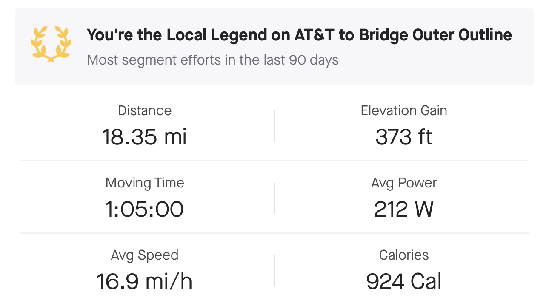Viewport: 549px width, 303px height.
Task: Click divider between Avg Speed and Calories
Action: pos(274,270)
